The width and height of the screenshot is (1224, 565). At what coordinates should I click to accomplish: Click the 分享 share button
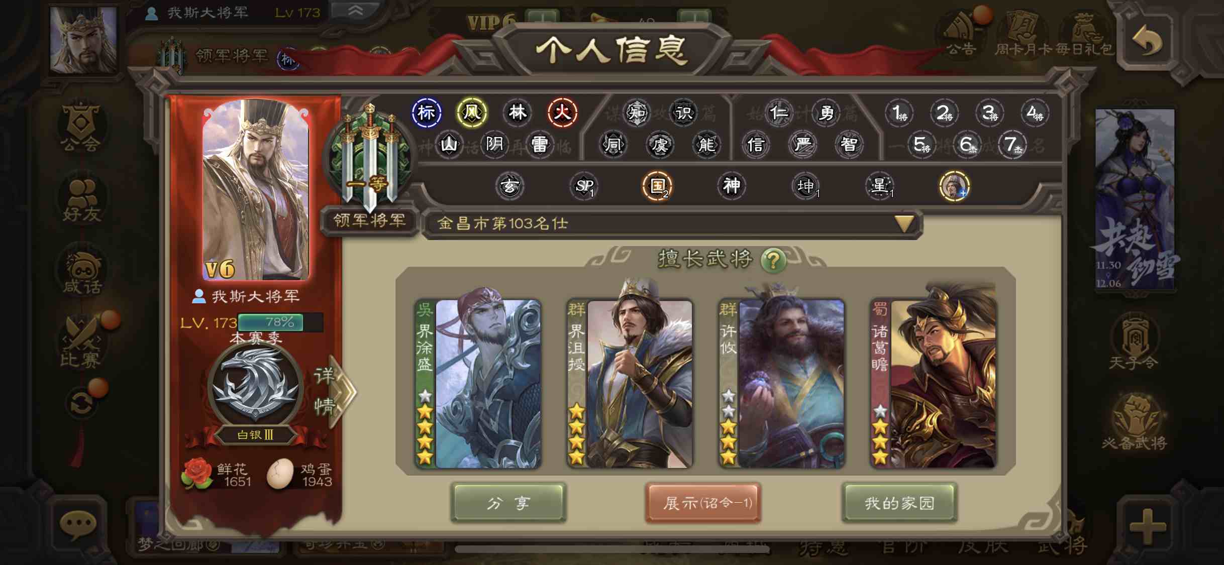509,503
